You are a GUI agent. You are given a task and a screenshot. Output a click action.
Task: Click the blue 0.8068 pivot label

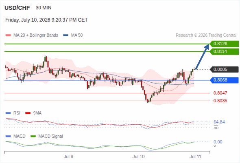point(224,80)
